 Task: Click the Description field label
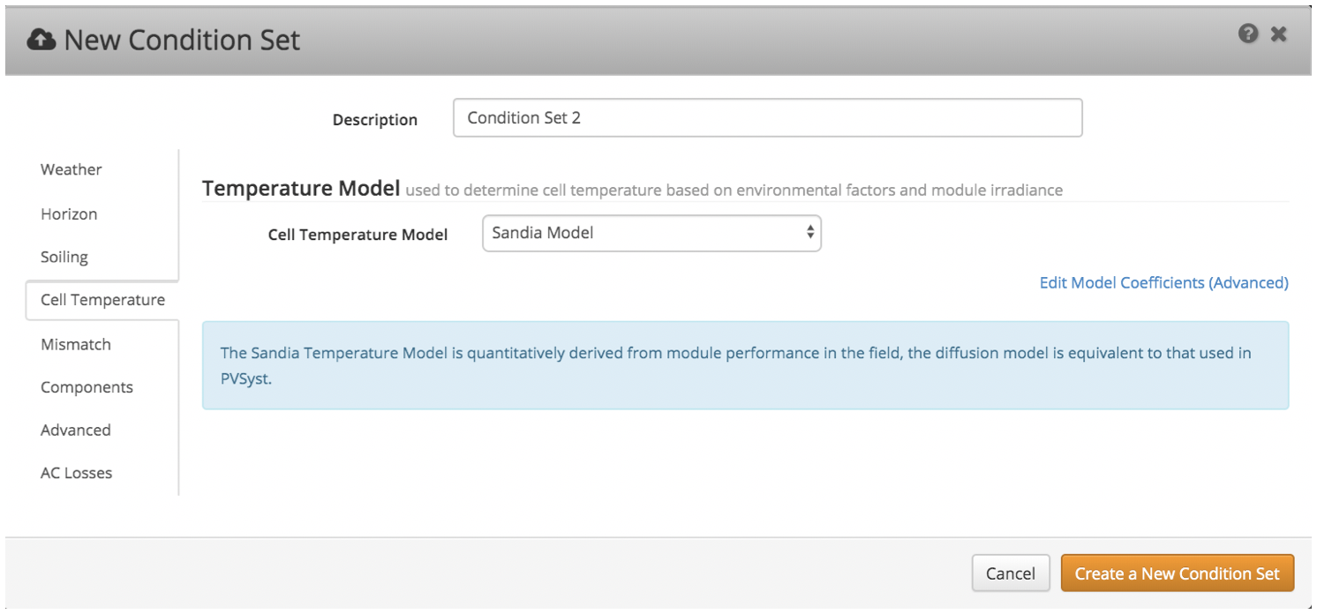375,120
